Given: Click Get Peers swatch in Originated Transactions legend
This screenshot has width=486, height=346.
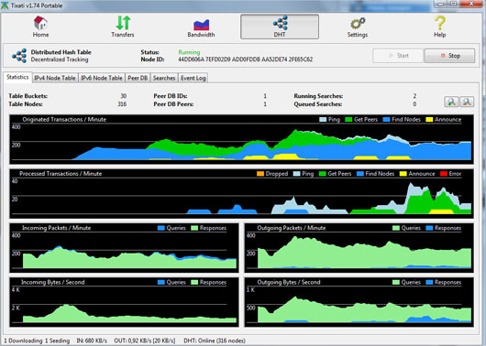Looking at the screenshot, I should pos(348,120).
